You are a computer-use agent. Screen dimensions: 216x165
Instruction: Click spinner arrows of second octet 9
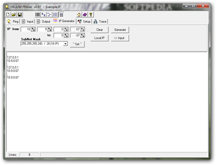(50, 29)
